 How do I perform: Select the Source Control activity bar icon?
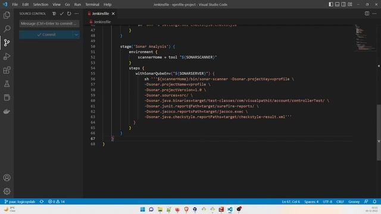[7, 43]
